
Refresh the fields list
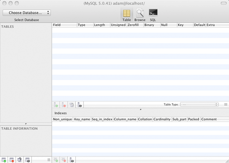pos(80,105)
